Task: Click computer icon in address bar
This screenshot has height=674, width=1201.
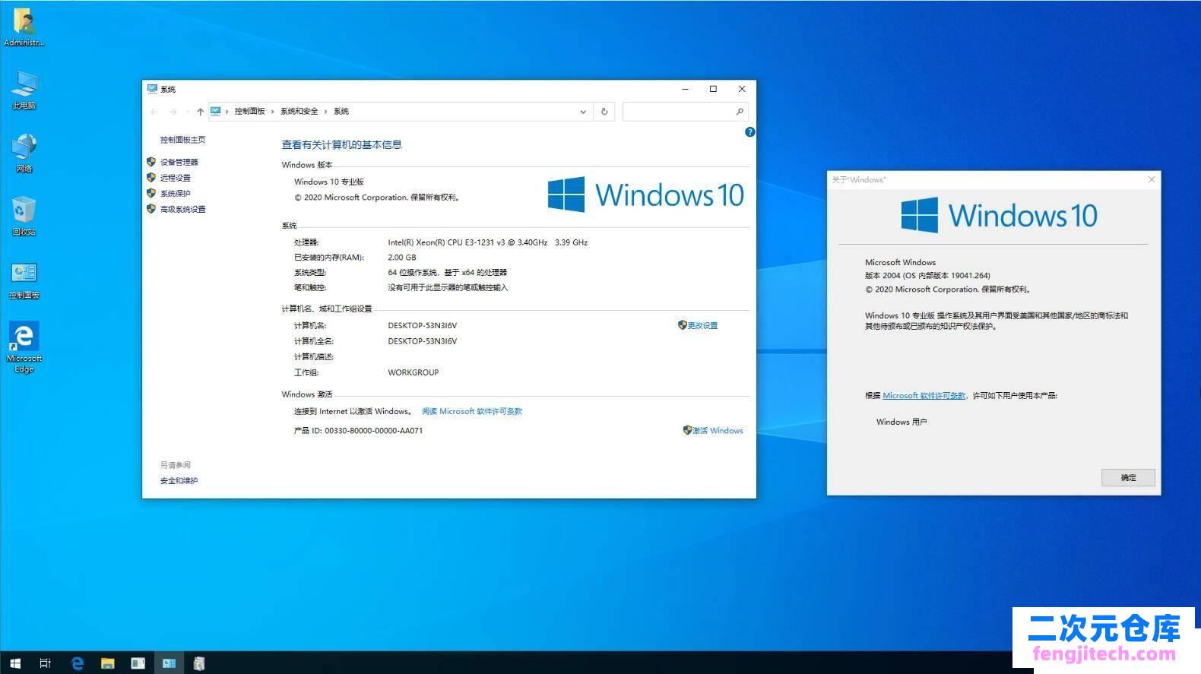Action: point(216,111)
